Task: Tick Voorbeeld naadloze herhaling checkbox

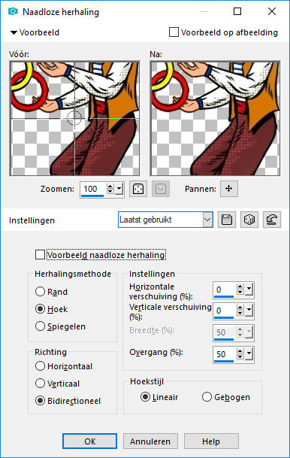Action: [x=40, y=255]
